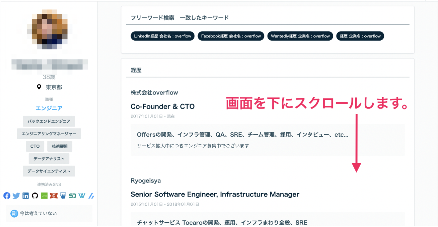Click the blue 副 side-job badge icon
This screenshot has height=227, width=438.
pyautogui.click(x=14, y=214)
